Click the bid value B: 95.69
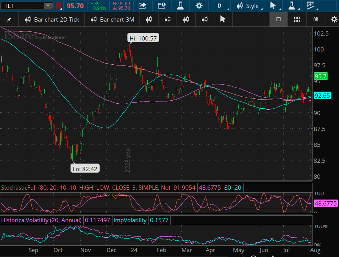339x257 pixels. (122, 4)
